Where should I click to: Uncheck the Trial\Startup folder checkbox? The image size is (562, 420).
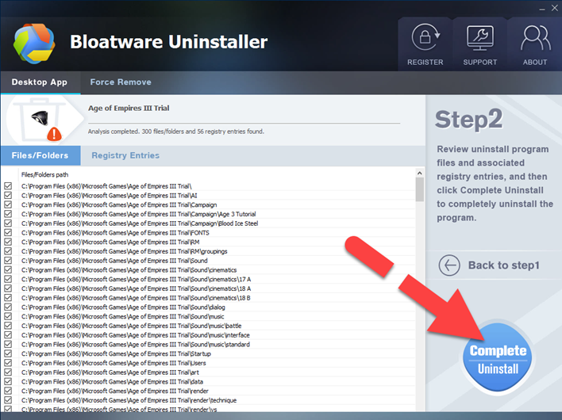(x=8, y=353)
